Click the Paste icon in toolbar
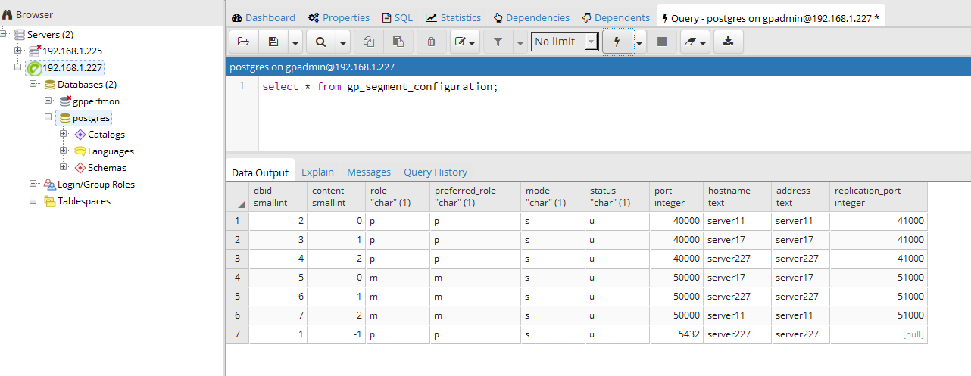The image size is (971, 376). coord(398,42)
